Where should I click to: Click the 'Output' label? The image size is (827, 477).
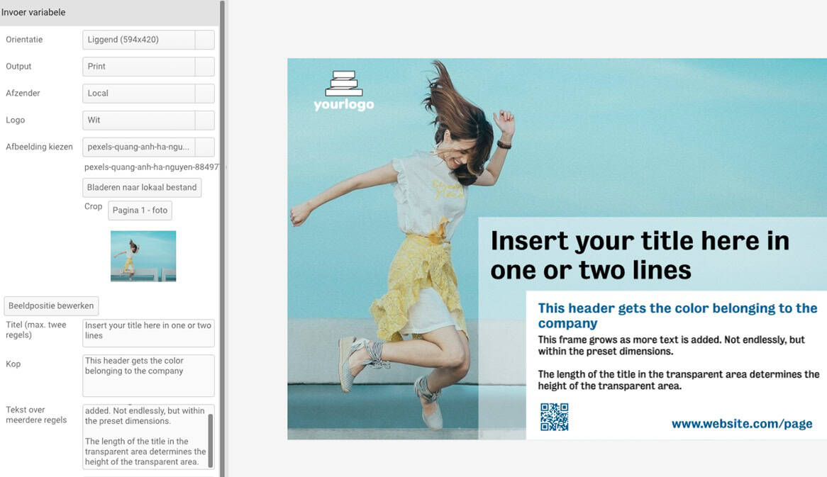pyautogui.click(x=18, y=67)
